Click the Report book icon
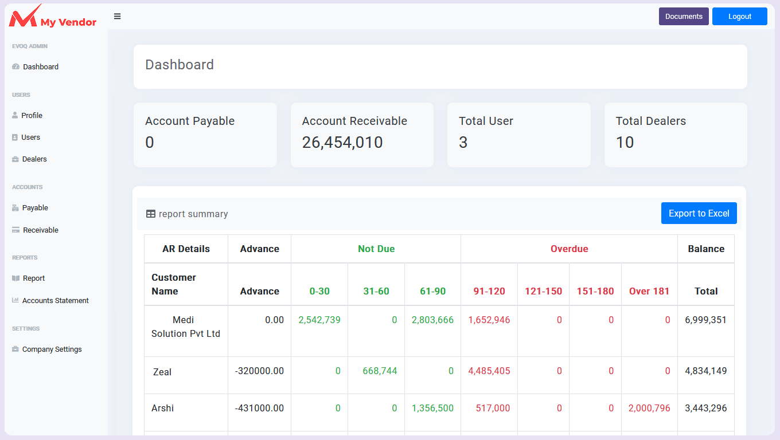This screenshot has width=780, height=440. pyautogui.click(x=15, y=278)
